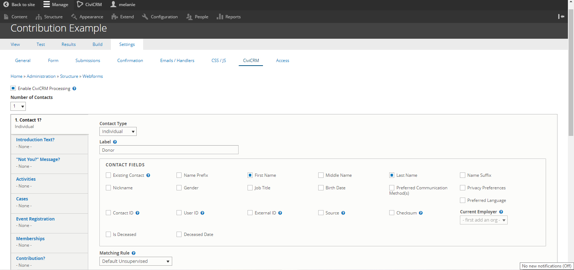Viewport: 574px width, 270px height.
Task: Enable the Name Prefix checkbox
Action: (179, 175)
